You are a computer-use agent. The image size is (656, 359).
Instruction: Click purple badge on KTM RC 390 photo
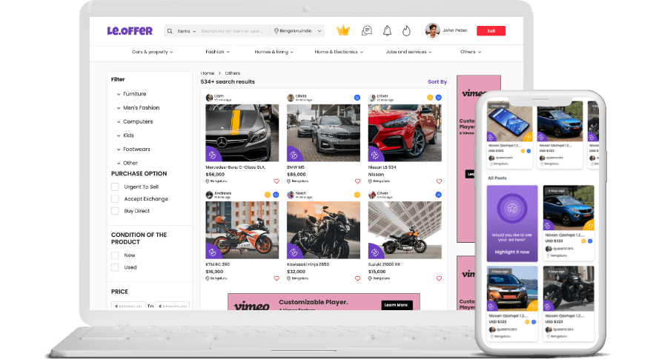coord(213,252)
